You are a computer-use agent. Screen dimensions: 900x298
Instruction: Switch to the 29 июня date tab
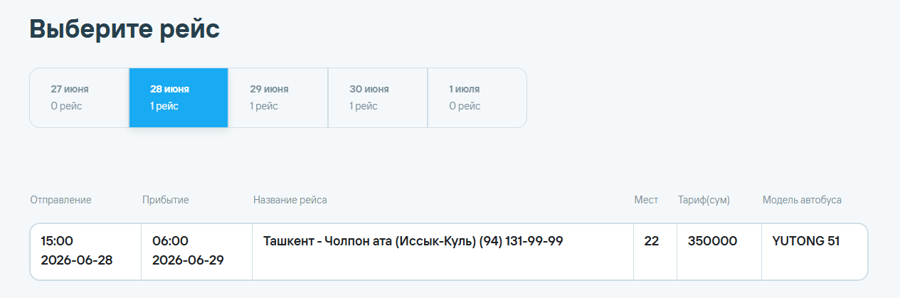tap(278, 98)
